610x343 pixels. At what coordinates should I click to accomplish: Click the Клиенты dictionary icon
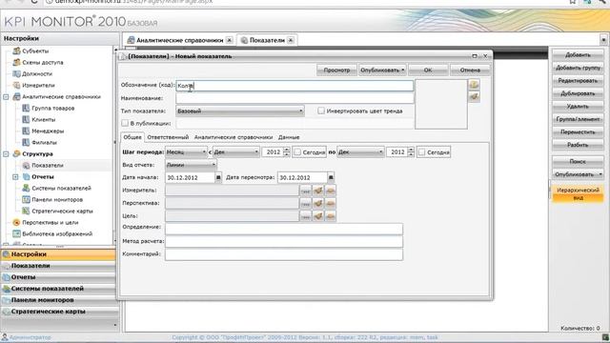(x=26, y=119)
